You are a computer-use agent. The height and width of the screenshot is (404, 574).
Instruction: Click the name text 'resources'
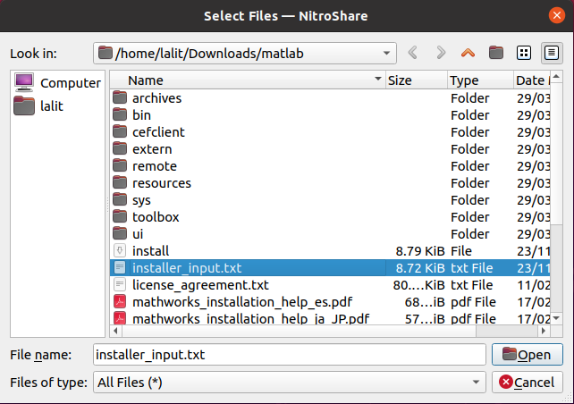click(162, 183)
